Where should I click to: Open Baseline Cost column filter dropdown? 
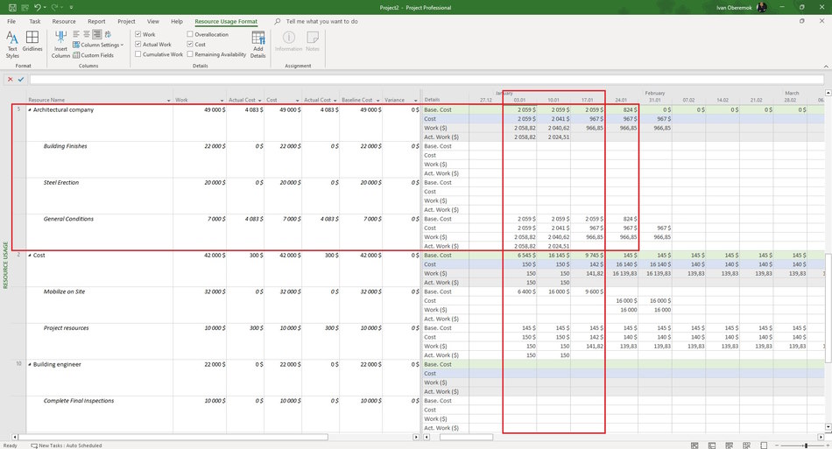[377, 100]
